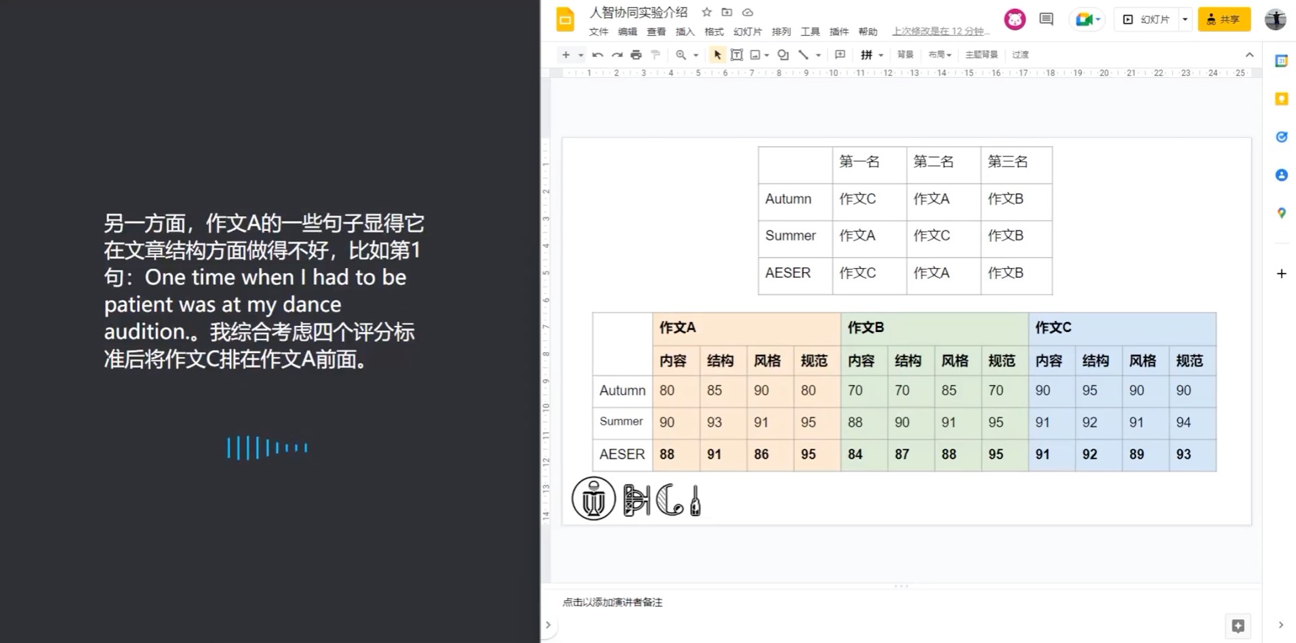
Task: Select the Undo icon in the toolbar
Action: (x=596, y=54)
